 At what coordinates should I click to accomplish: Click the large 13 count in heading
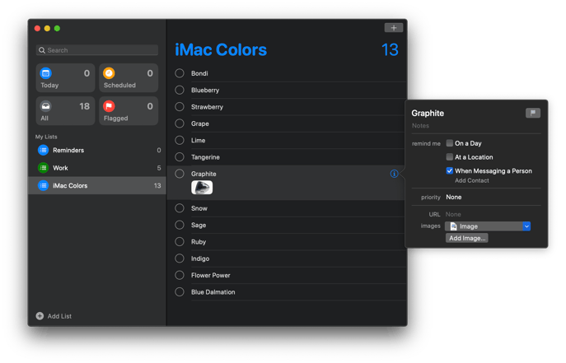coord(390,49)
